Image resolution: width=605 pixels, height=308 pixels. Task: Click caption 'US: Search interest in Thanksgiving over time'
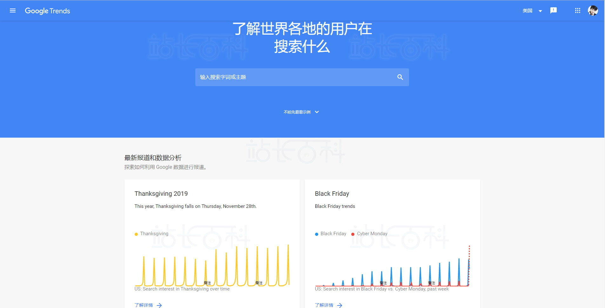click(x=182, y=289)
